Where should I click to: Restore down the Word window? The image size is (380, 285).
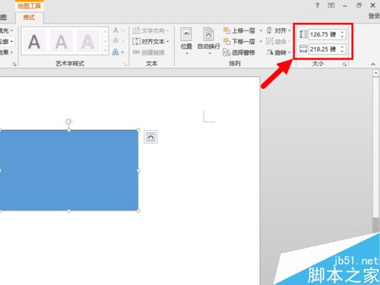click(359, 5)
